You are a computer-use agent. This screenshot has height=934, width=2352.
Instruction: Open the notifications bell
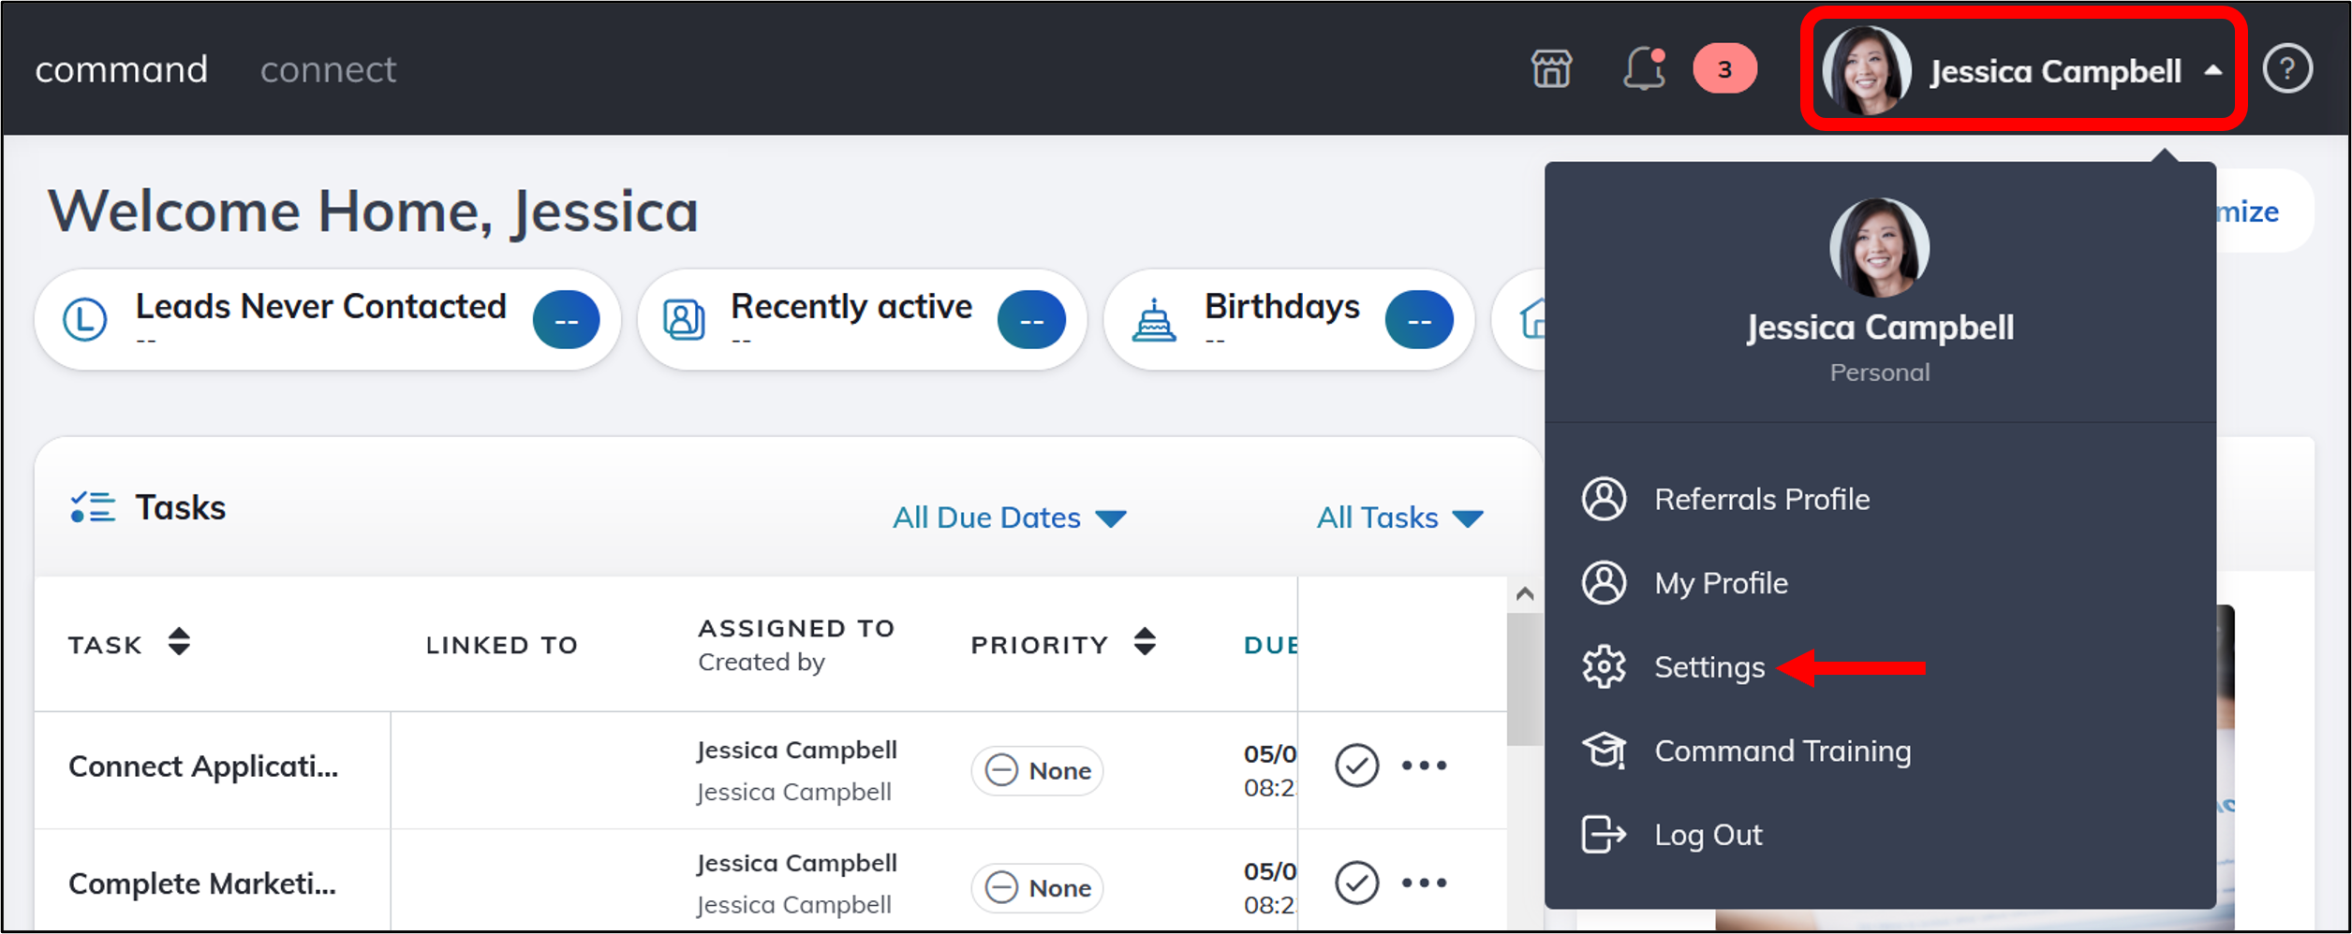pos(1644,68)
